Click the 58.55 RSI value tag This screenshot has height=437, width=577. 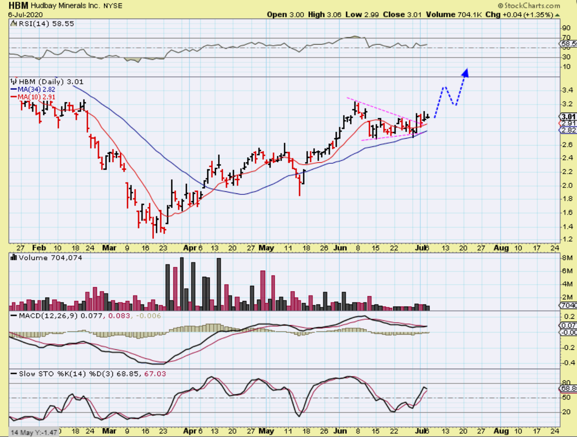[x=568, y=44]
